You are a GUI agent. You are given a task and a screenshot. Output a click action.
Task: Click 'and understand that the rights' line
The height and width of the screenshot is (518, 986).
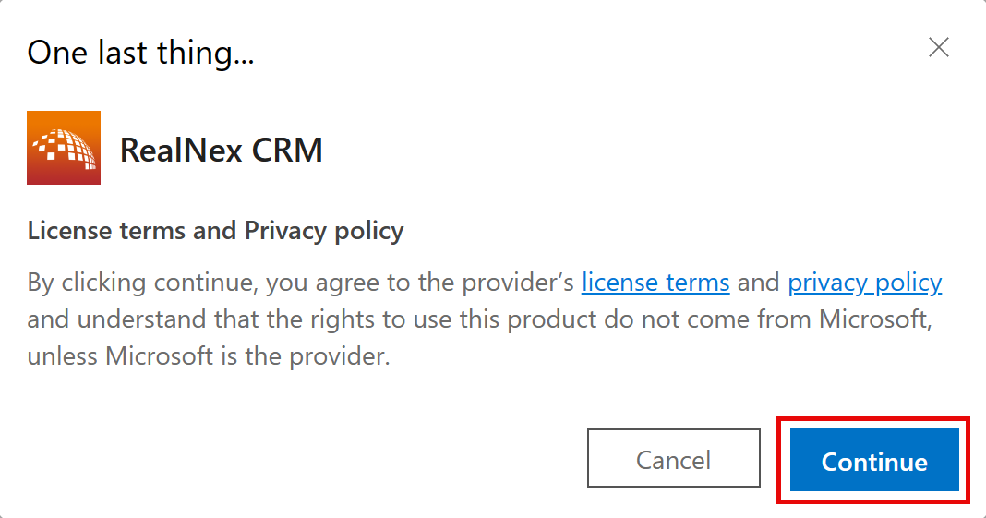200,319
